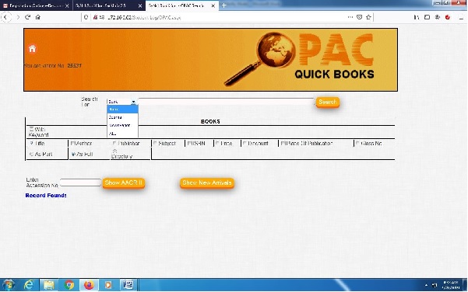Bookmark this page with the star icon
Screen dimensions: 468x292
tap(368, 17)
